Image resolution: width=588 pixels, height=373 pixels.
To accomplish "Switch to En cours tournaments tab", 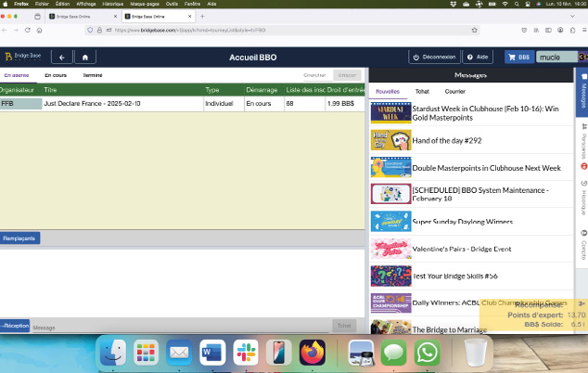I will [x=56, y=75].
